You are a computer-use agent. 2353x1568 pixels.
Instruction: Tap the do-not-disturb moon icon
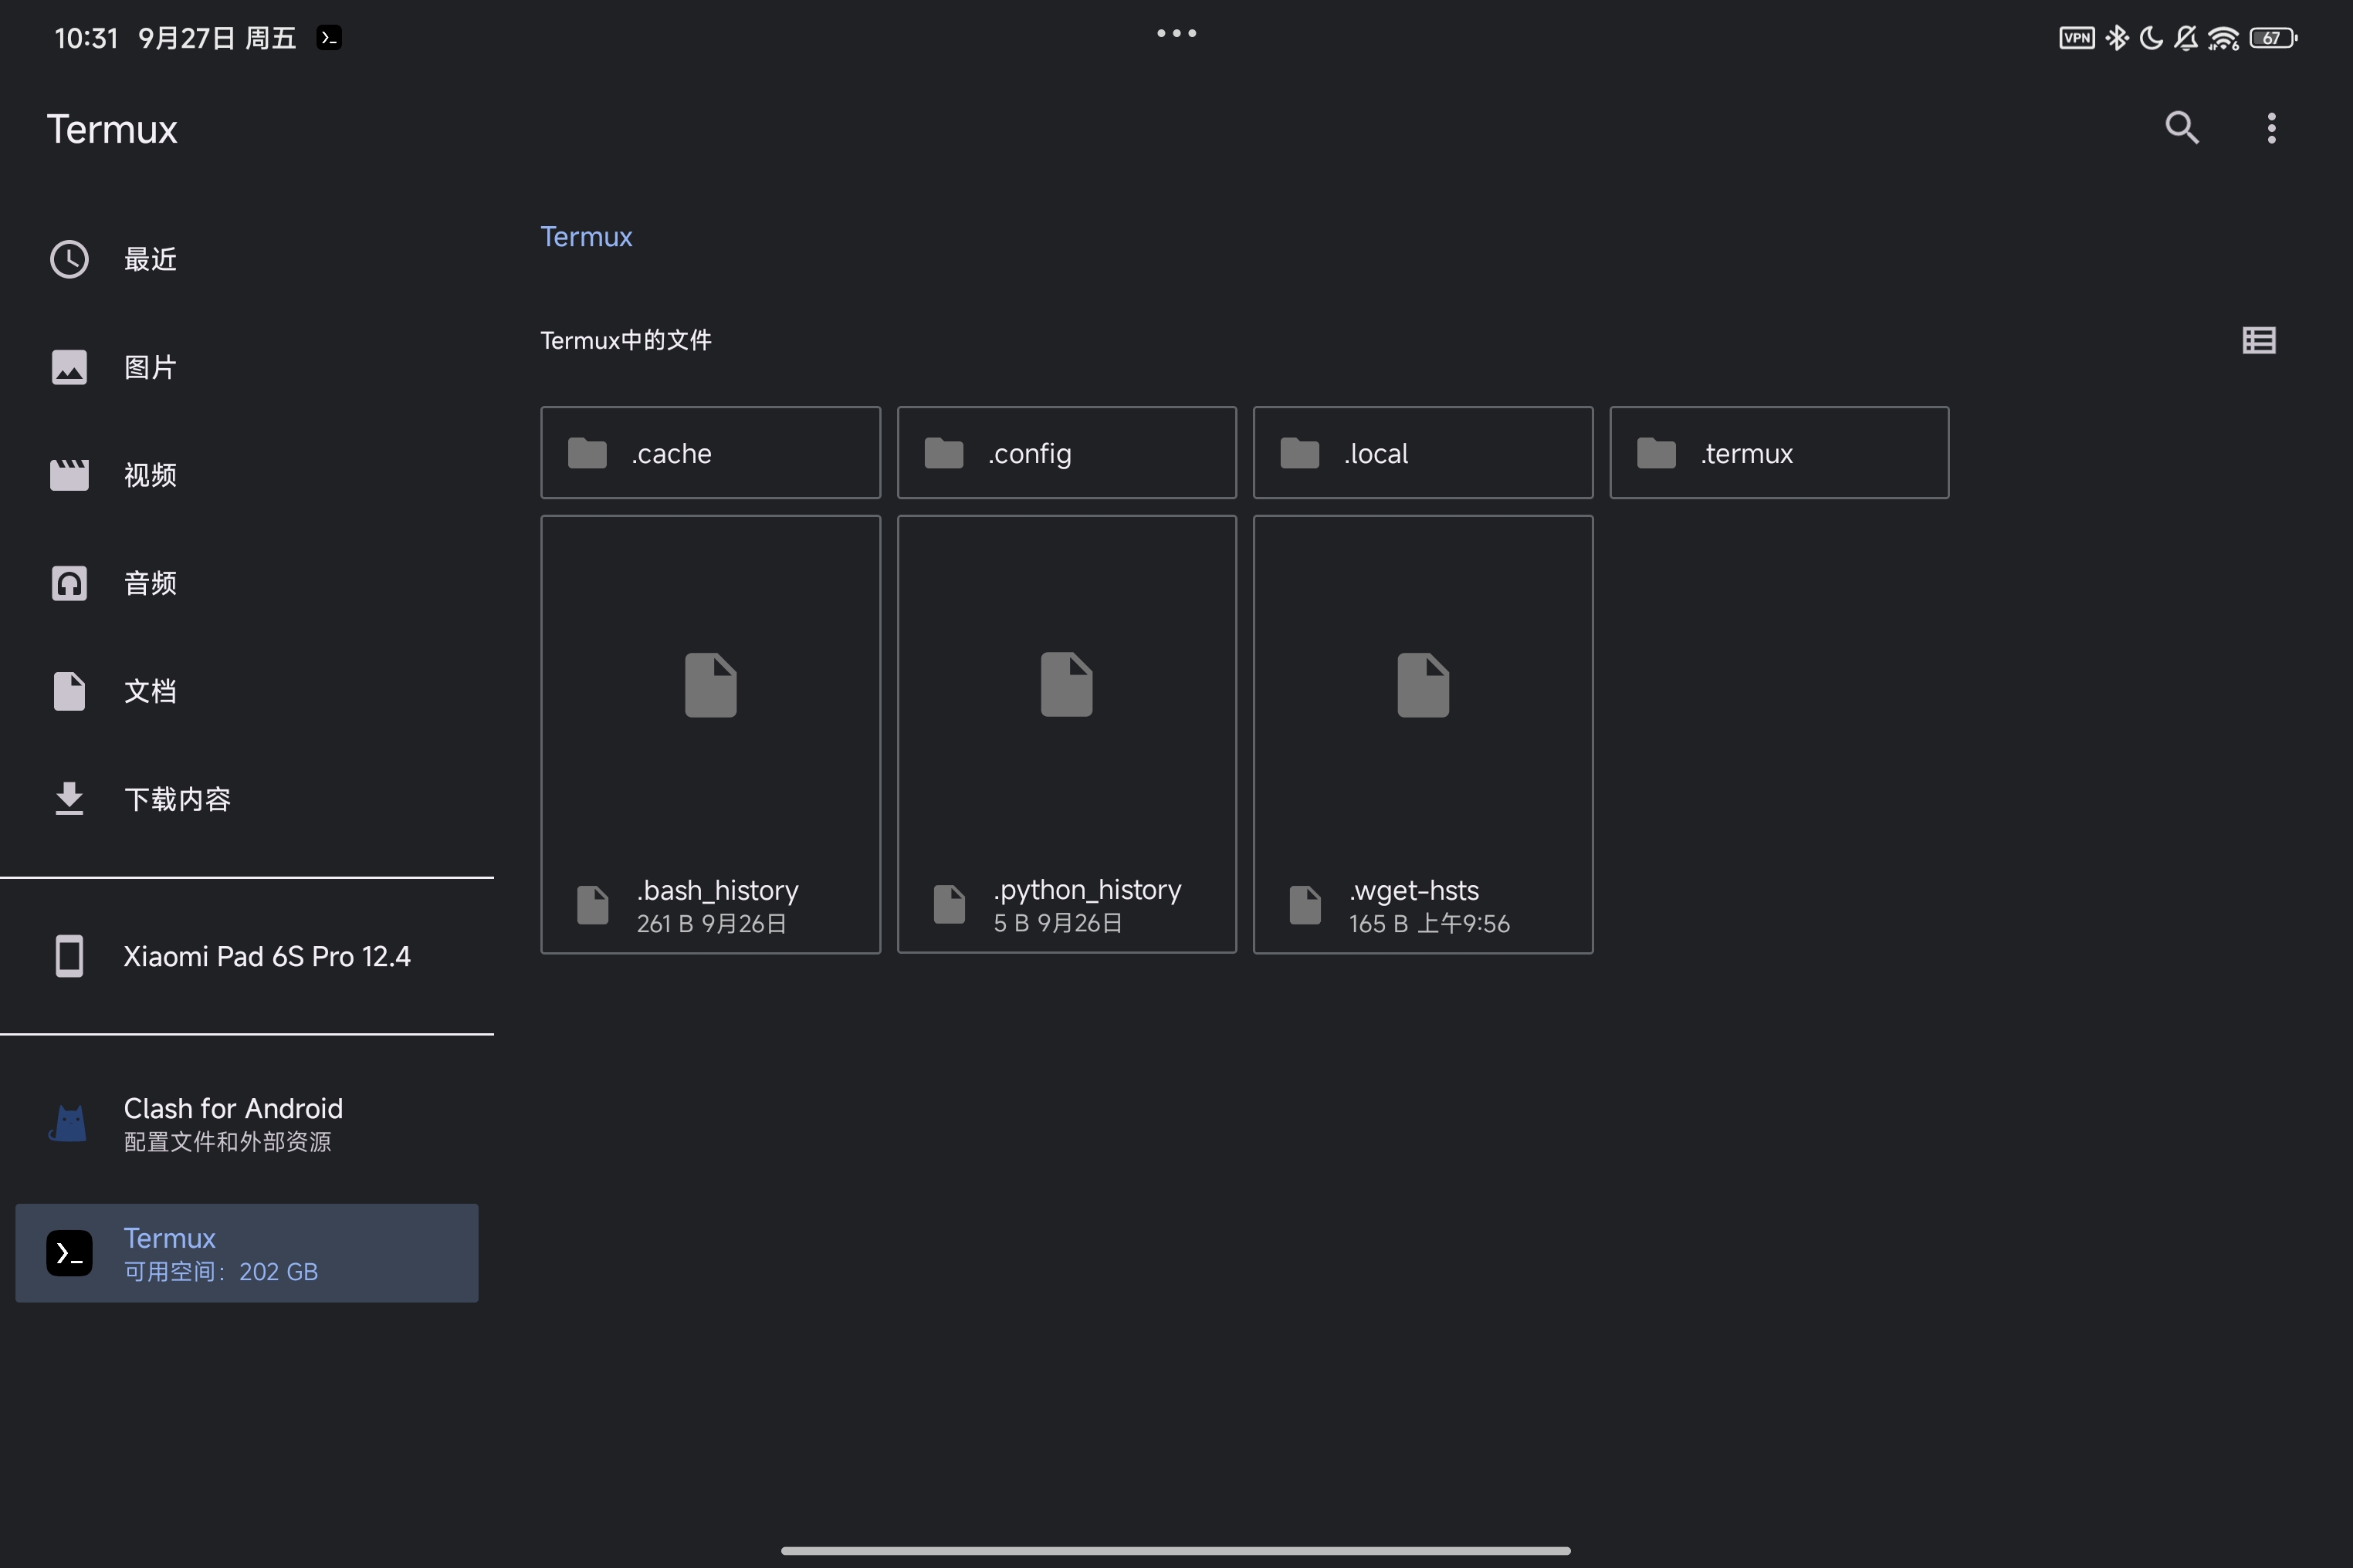tap(2151, 38)
